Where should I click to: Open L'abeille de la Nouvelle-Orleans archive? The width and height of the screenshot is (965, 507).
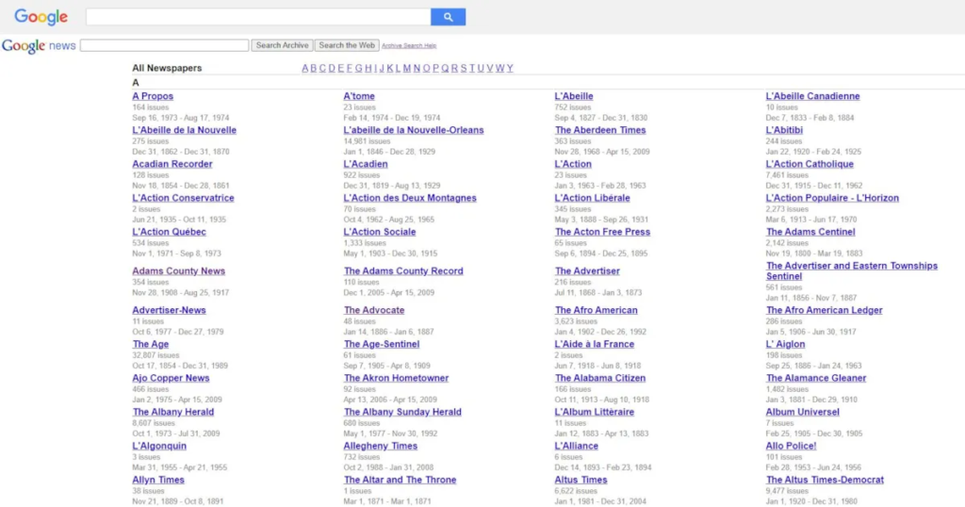coord(414,130)
